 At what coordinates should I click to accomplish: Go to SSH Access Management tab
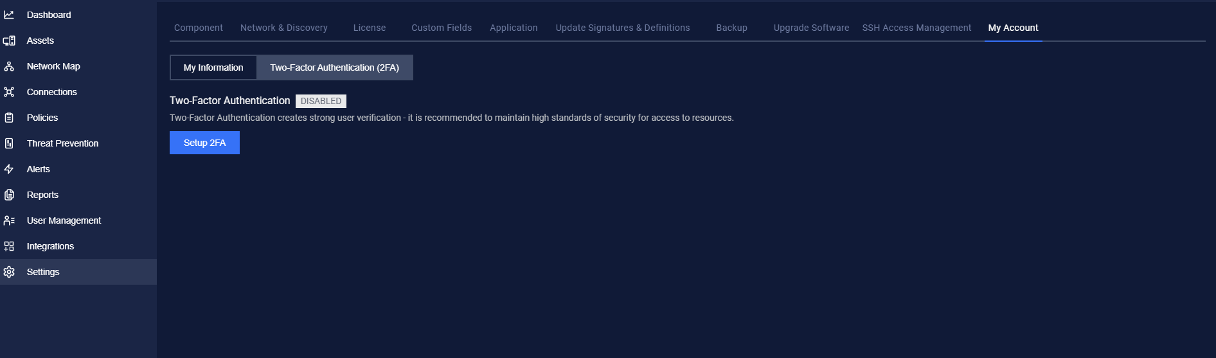pyautogui.click(x=916, y=28)
